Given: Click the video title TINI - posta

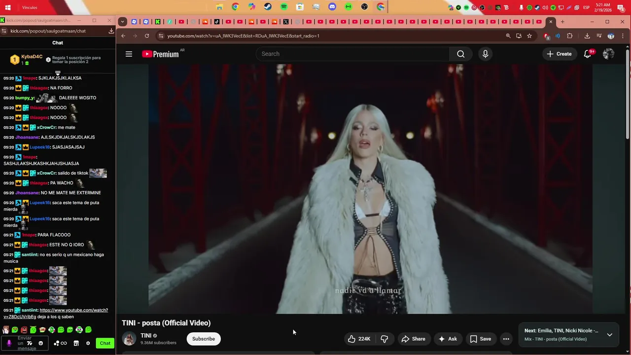Looking at the screenshot, I should point(166,323).
